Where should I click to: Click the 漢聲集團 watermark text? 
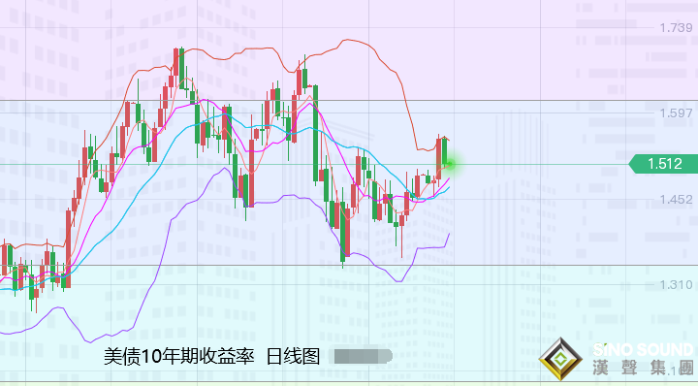coord(644,368)
